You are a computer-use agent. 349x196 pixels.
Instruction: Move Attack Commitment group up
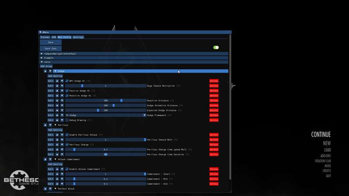point(45,159)
